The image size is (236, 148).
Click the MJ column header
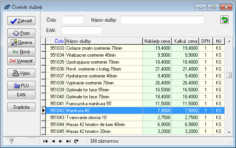coord(219,41)
